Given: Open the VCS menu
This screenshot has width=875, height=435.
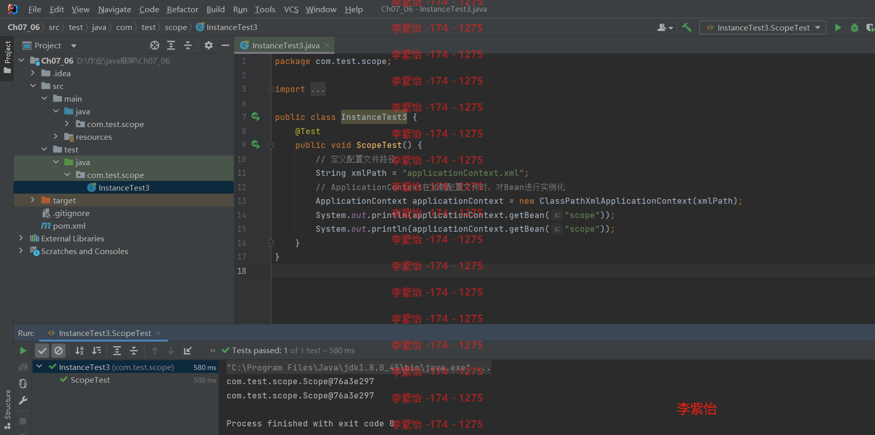Looking at the screenshot, I should tap(291, 9).
